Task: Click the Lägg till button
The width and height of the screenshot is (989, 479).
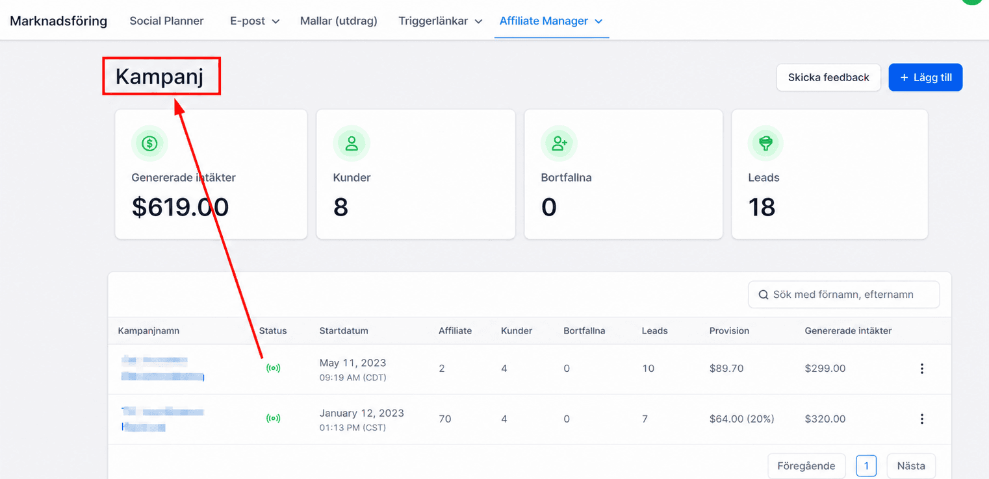Action: pos(925,77)
